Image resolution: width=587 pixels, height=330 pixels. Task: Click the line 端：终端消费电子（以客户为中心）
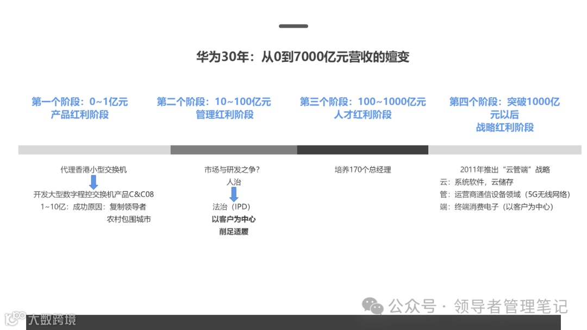496,207
